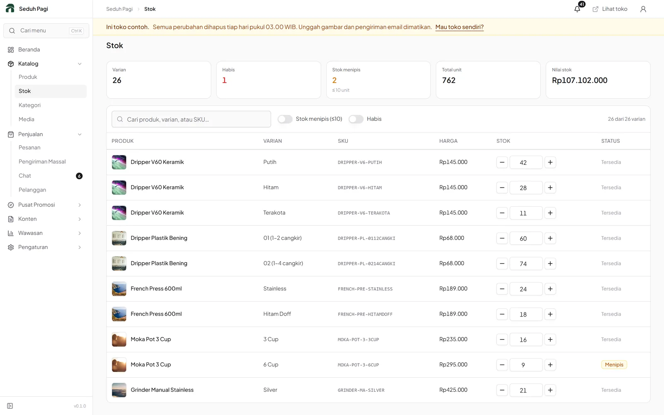The height and width of the screenshot is (415, 664).
Task: Increase stock for Moka Pot 3 Cup variant
Action: (550, 339)
